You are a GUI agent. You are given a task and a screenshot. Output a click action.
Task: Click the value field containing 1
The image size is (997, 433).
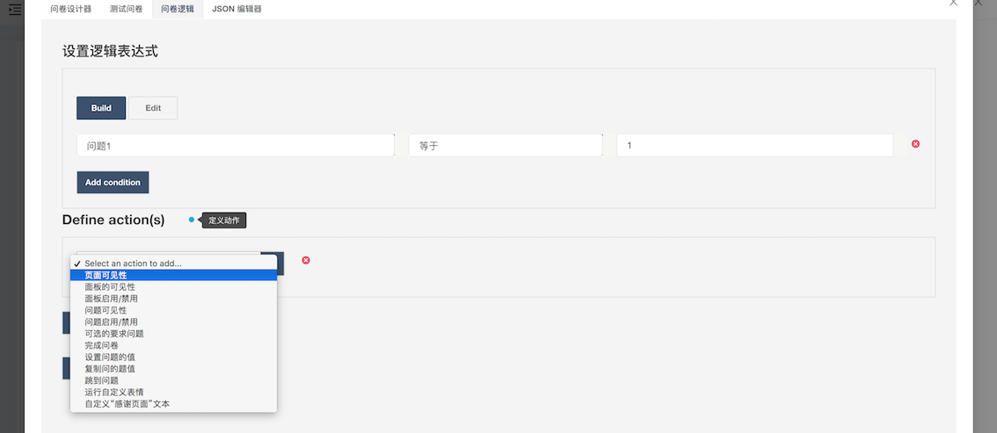pyautogui.click(x=754, y=146)
